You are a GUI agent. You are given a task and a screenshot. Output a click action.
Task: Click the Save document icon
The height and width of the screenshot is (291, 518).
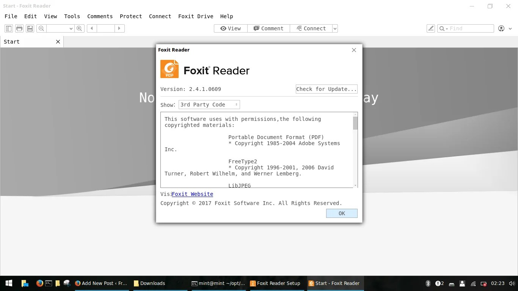point(30,28)
